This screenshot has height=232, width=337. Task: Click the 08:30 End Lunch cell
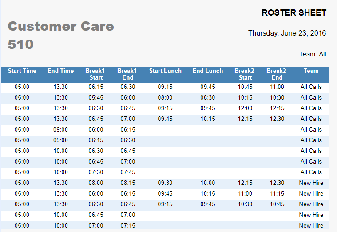pyautogui.click(x=208, y=98)
